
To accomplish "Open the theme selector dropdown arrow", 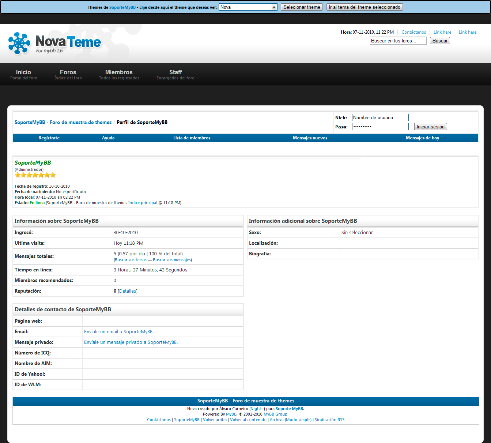I will pos(274,7).
